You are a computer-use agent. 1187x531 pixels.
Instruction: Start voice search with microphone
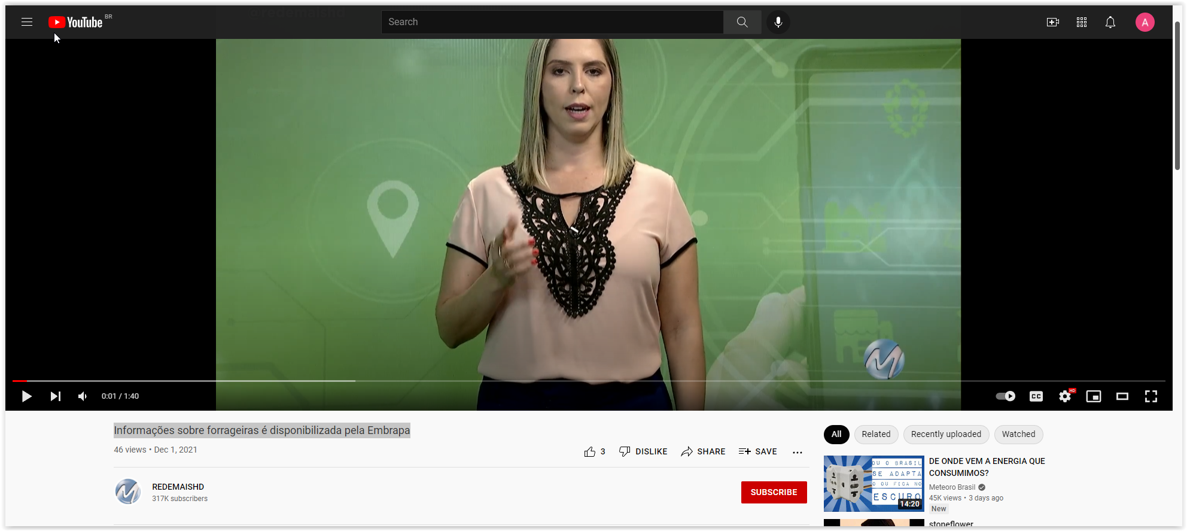coord(778,22)
